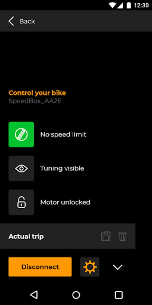Viewport: 152px width, 305px height.
Task: Save the actual trip with floppy icon
Action: (x=106, y=236)
